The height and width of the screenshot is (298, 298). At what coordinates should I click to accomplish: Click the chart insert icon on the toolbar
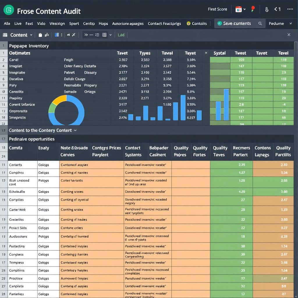pos(47,35)
